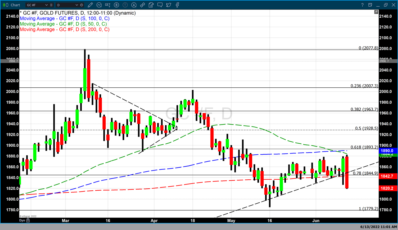Open the window layout dropdown menu
This screenshot has height=230, width=398.
pos(370,5)
